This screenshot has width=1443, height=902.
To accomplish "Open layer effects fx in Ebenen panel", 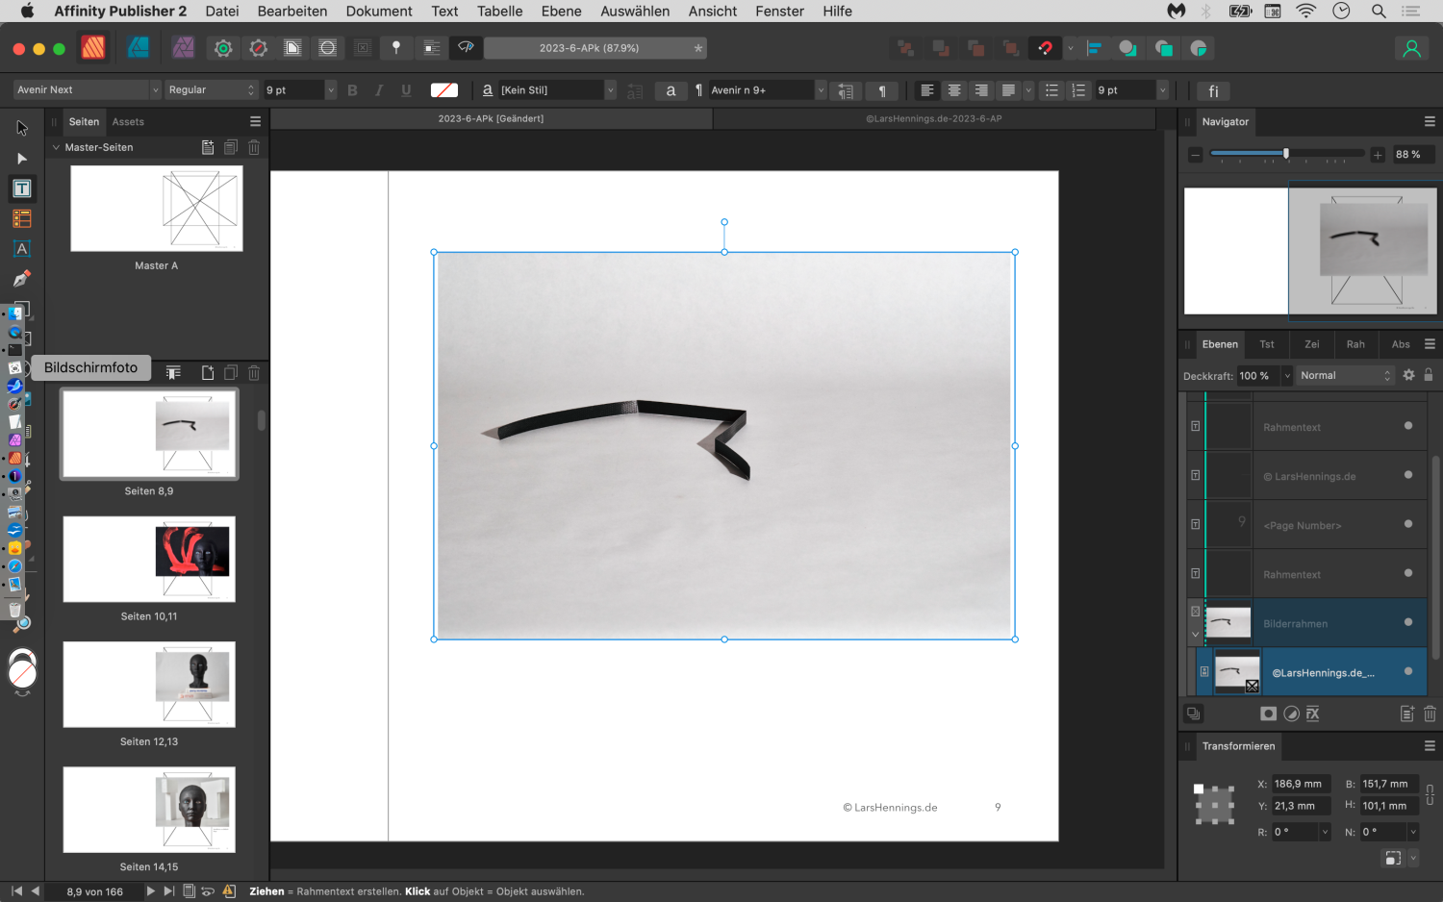I will (x=1313, y=714).
